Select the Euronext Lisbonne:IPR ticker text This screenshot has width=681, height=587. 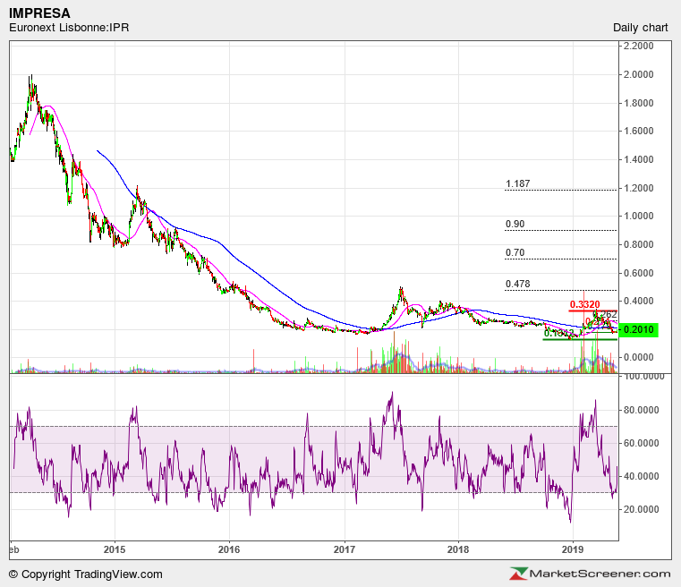(69, 28)
